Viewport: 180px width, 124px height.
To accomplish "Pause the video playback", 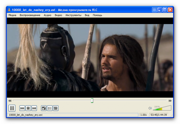I will (x=12, y=108).
